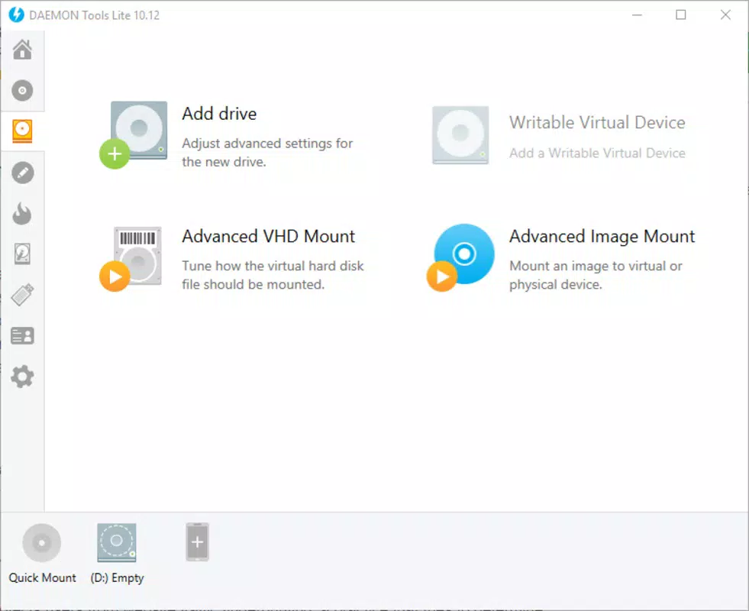Open the Image Editor pencil section
The height and width of the screenshot is (611, 749).
[x=22, y=173]
